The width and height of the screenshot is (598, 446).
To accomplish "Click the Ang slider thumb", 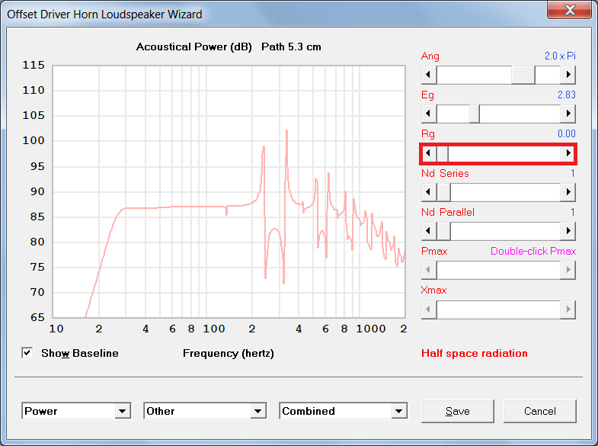I will tap(523, 75).
